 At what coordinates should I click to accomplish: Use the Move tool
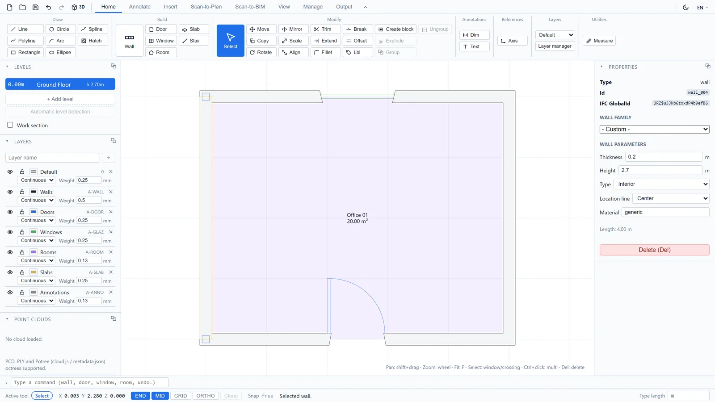[x=261, y=29]
